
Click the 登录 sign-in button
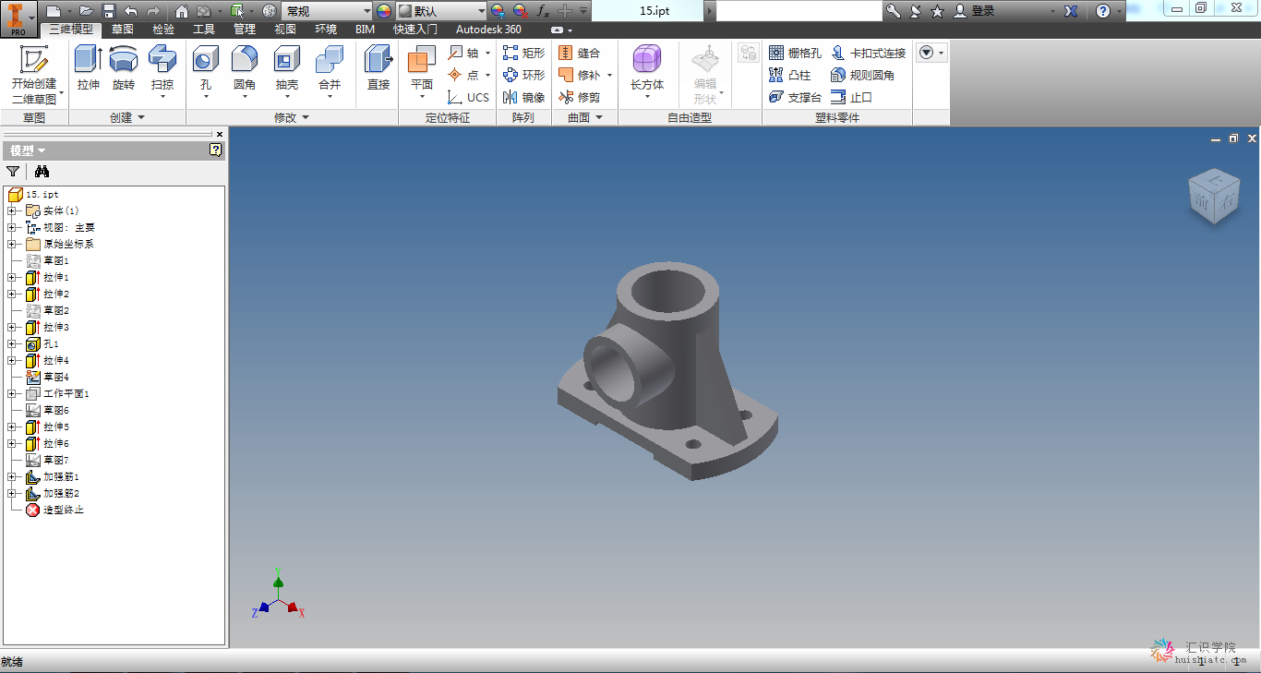click(974, 11)
